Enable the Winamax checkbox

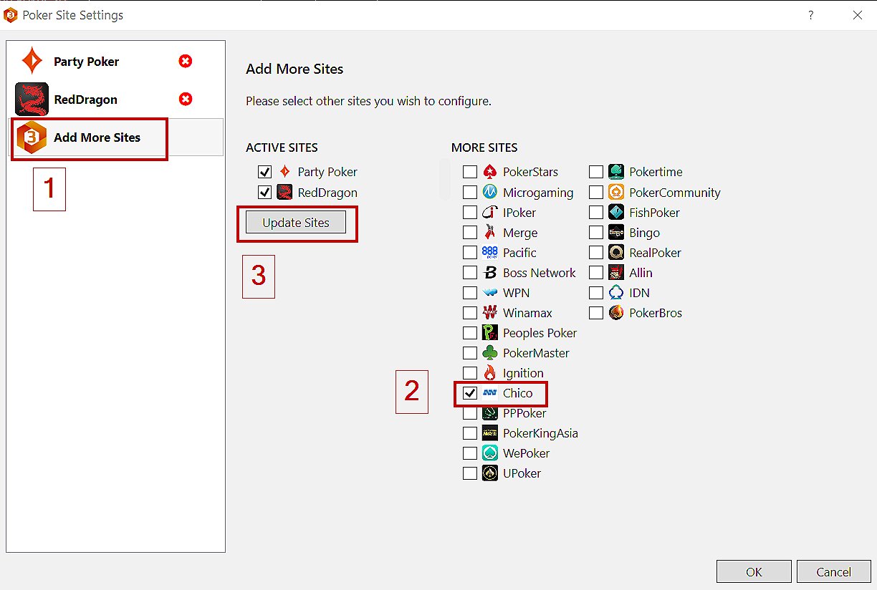(x=470, y=312)
